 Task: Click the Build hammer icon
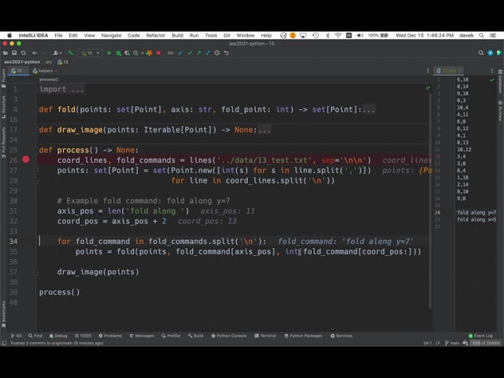(x=70, y=53)
